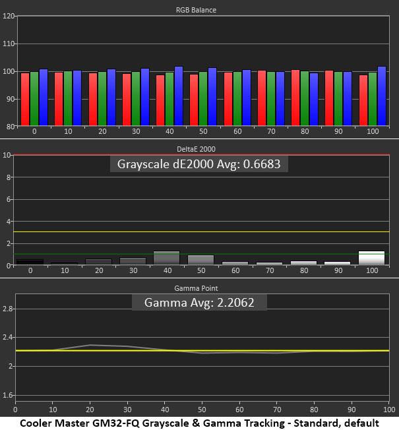Click the 80 label on RGB Balance vertical axis
This screenshot has width=399, height=430.
pyautogui.click(x=10, y=127)
